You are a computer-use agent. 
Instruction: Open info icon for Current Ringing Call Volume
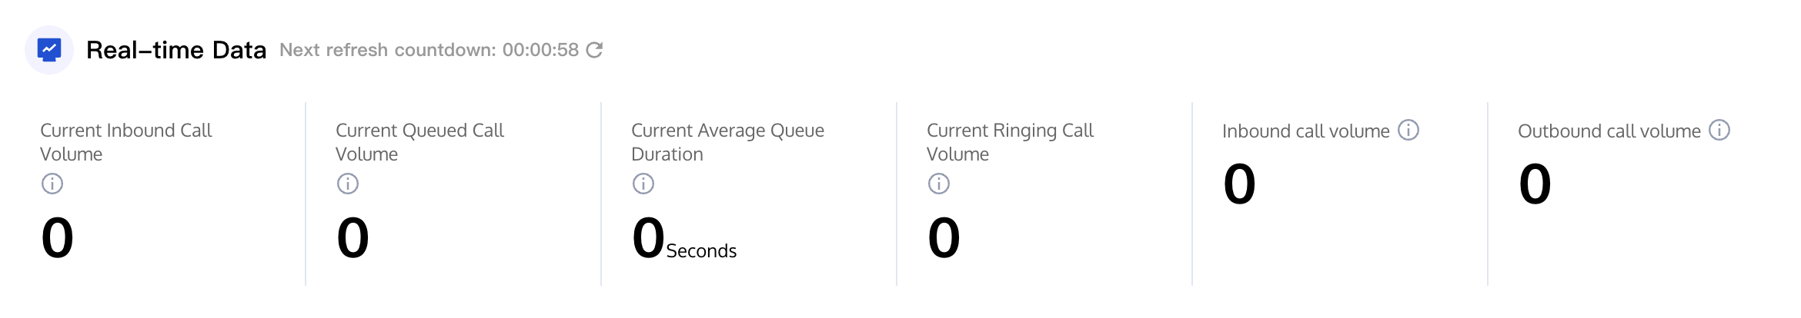click(x=939, y=184)
